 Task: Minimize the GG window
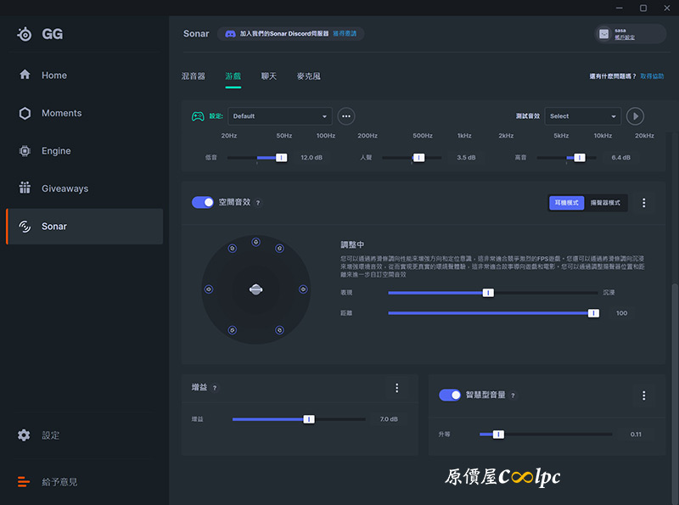tap(620, 8)
